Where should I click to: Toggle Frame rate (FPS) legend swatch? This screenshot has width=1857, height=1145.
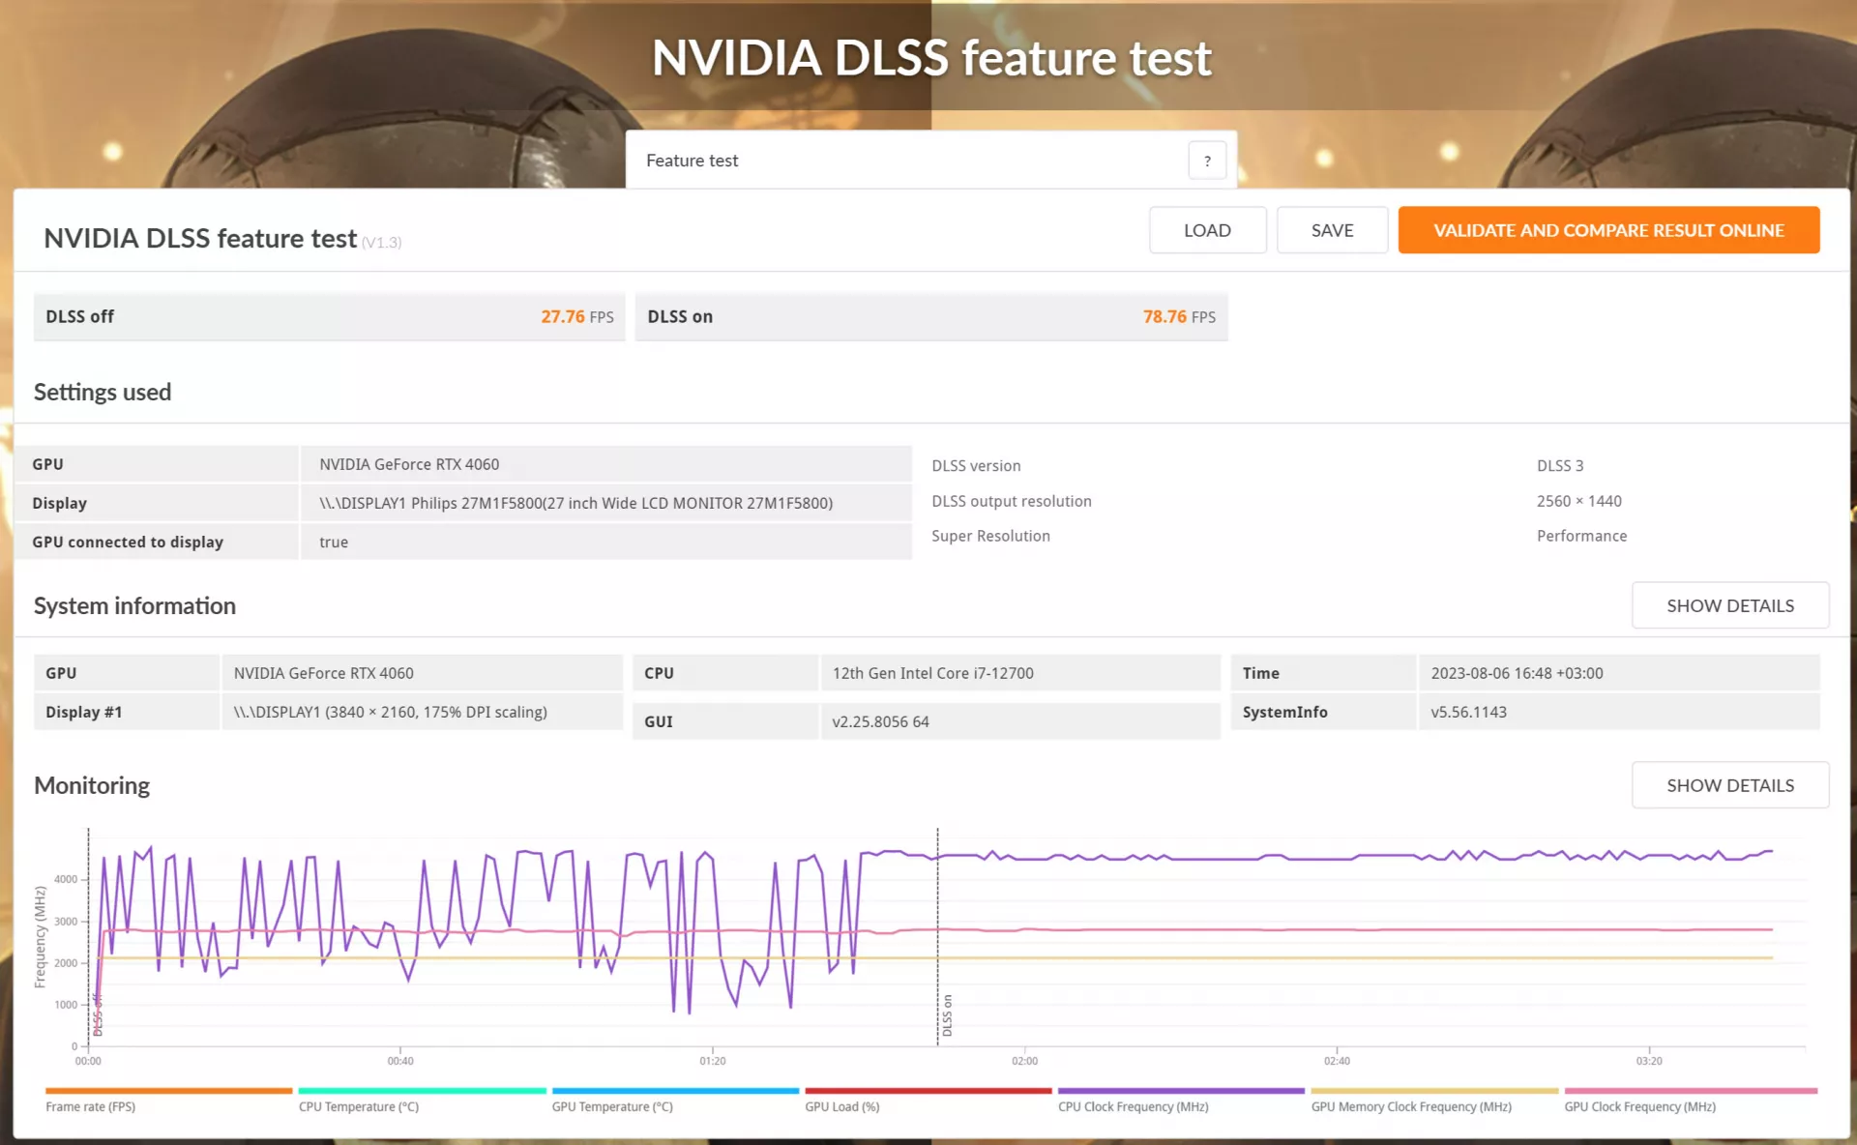168,1091
